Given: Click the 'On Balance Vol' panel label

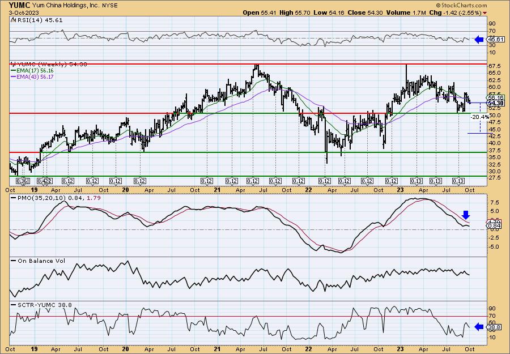Looking at the screenshot, I should pos(41,261).
